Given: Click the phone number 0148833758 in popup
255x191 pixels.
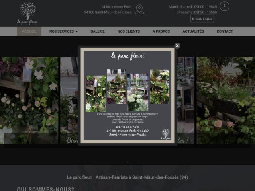Looking at the screenshot, I should [127, 127].
